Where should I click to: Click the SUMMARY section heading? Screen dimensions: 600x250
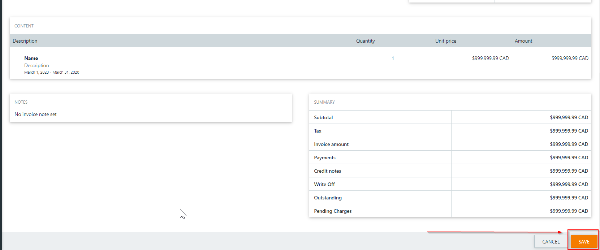pyautogui.click(x=324, y=102)
